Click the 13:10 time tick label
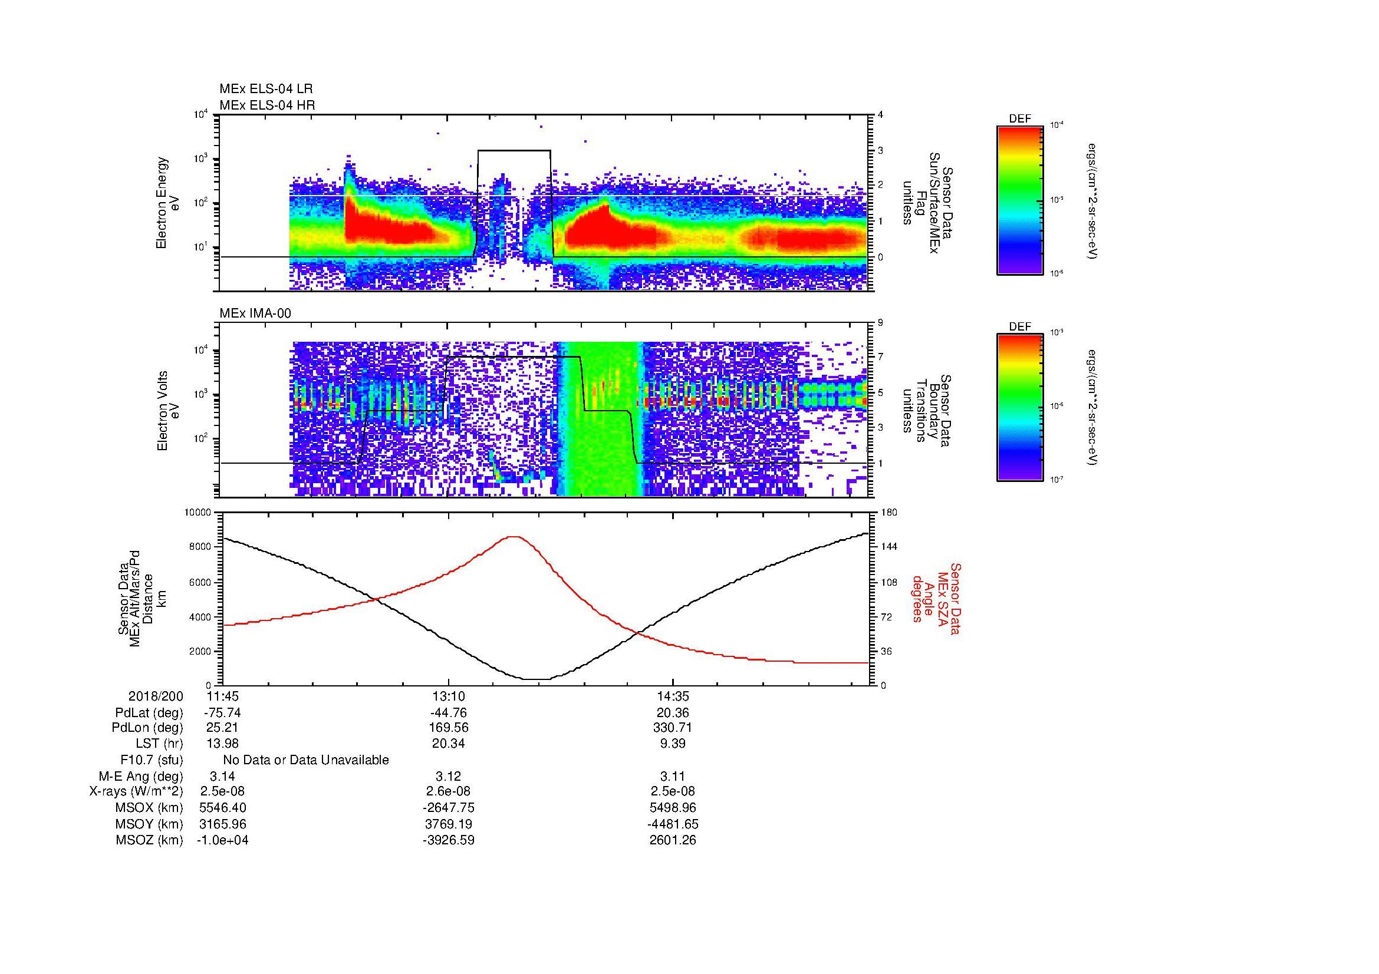Viewport: 1379px width, 974px height. click(x=448, y=696)
